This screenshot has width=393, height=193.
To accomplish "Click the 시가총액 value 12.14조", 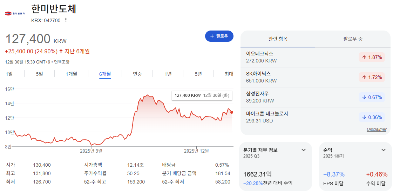I will 136,165.
